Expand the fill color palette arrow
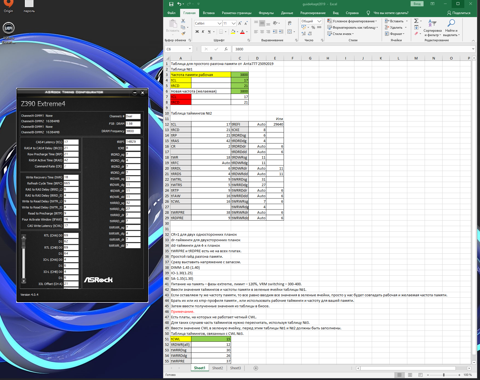This screenshot has width=480, height=380. click(x=237, y=32)
